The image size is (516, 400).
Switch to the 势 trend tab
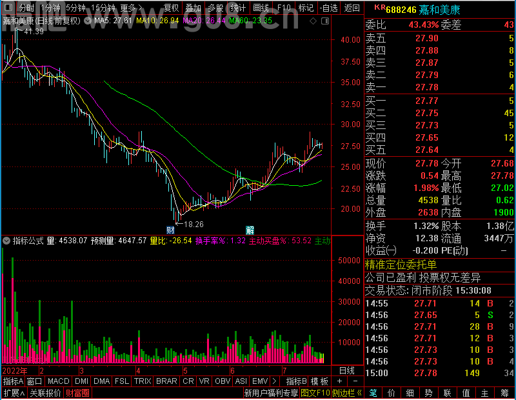(429, 393)
